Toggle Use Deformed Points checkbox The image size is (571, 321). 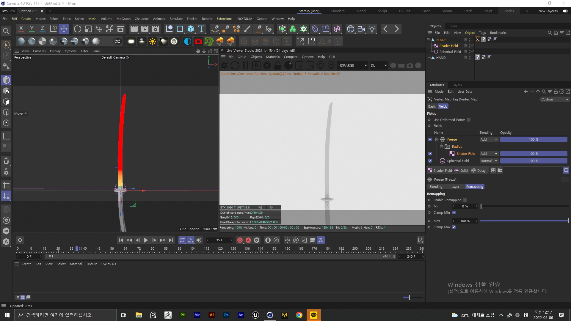pos(469,120)
